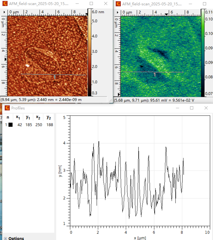Click the Gwyddion icon of the green voltage-image window

coord(119,4)
